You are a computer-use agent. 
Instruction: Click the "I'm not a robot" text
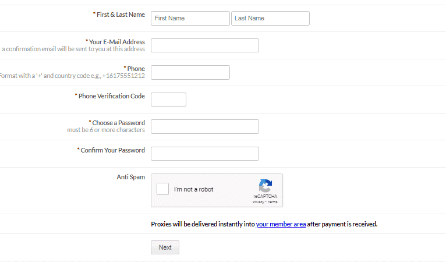tap(194, 189)
